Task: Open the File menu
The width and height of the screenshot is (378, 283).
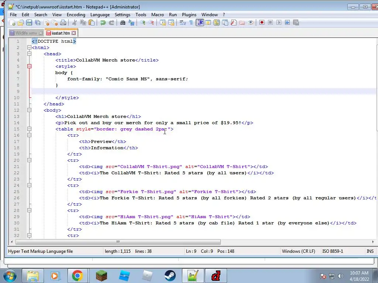Action: (13, 15)
